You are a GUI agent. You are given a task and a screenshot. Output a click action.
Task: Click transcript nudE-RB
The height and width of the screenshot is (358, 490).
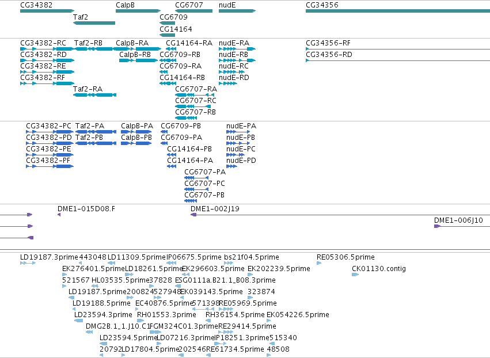pyautogui.click(x=233, y=55)
